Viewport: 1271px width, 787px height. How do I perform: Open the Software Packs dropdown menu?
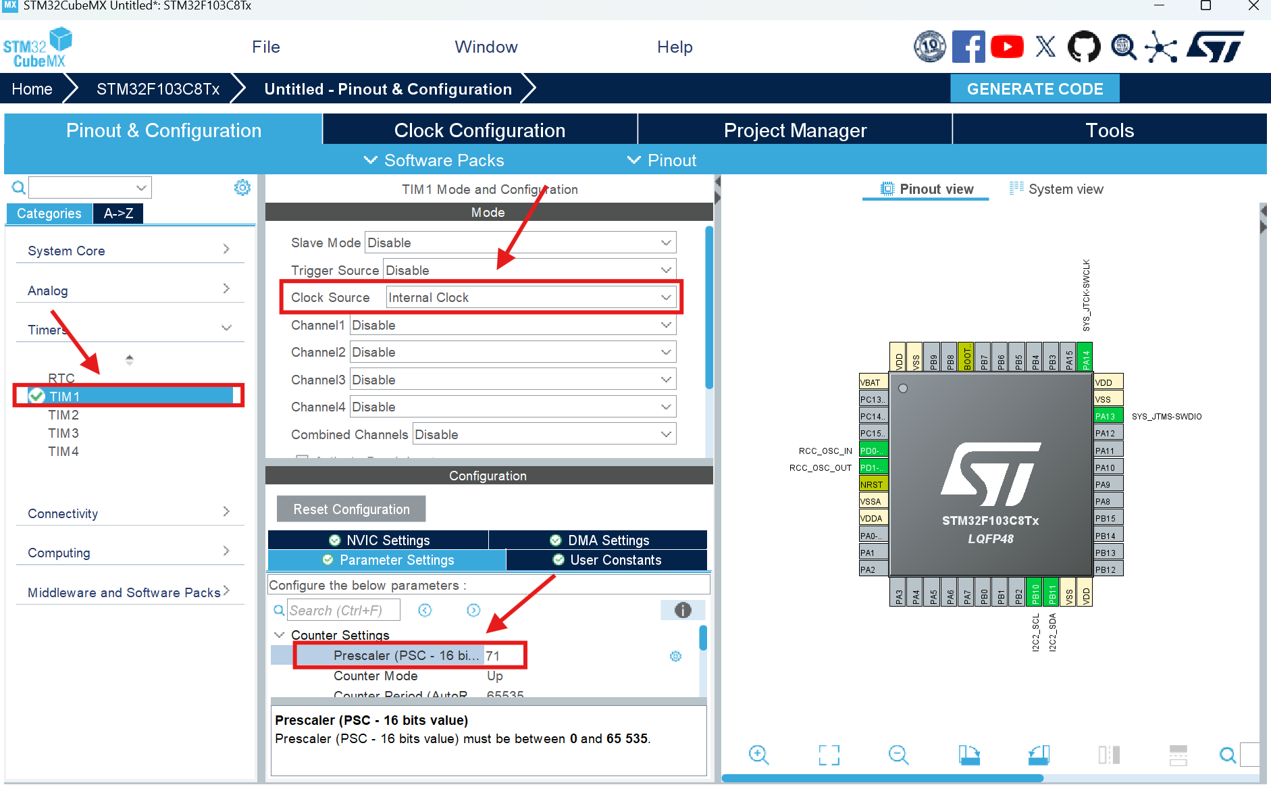coord(434,160)
